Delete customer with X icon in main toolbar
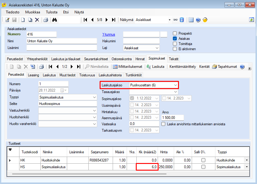Viewport: 257px width, 184px height. coord(37,20)
